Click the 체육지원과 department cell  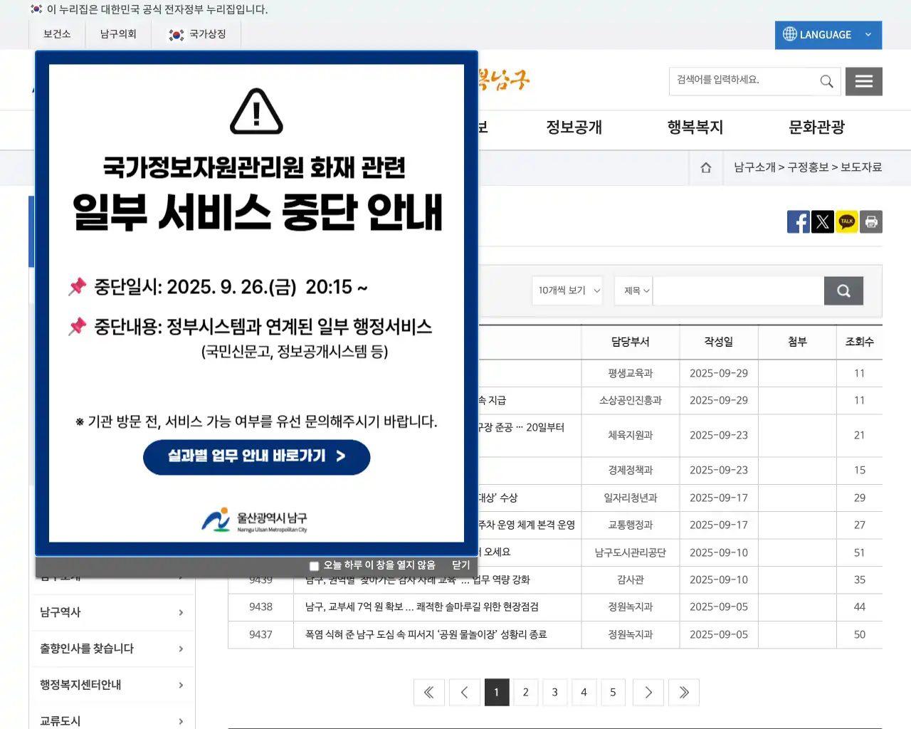(x=631, y=435)
